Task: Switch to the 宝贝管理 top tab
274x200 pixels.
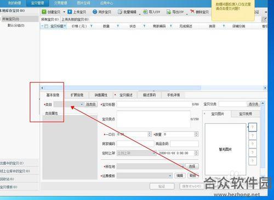Action: pyautogui.click(x=37, y=3)
